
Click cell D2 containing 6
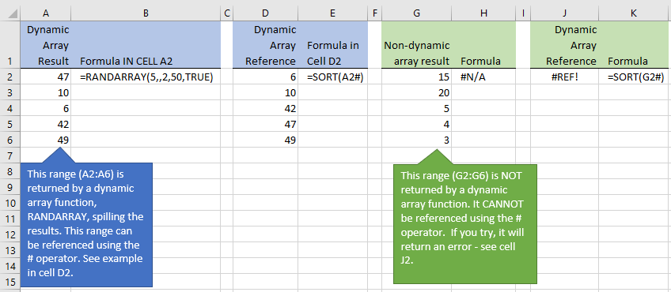pyautogui.click(x=265, y=77)
